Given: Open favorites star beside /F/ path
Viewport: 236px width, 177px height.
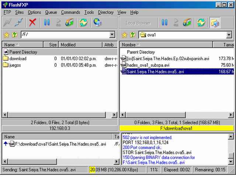Looking at the screenshot, I should point(6,35).
